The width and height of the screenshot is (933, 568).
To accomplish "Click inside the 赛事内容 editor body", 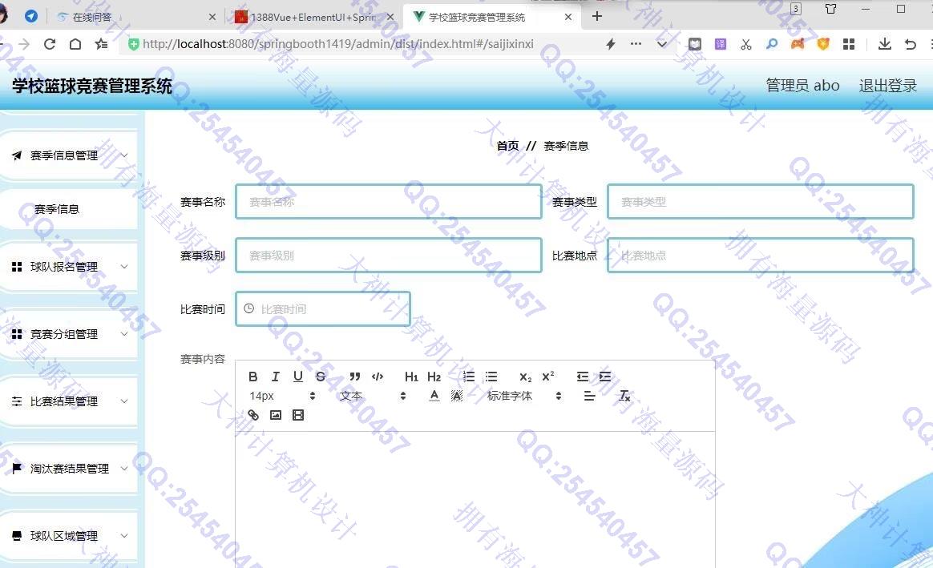I will 475,500.
